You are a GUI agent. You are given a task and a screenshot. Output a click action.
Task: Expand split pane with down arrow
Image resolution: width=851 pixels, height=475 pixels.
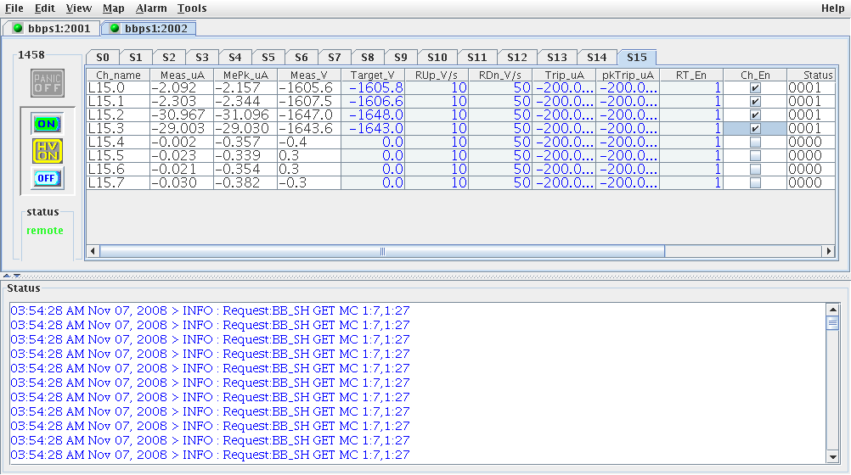(16, 276)
